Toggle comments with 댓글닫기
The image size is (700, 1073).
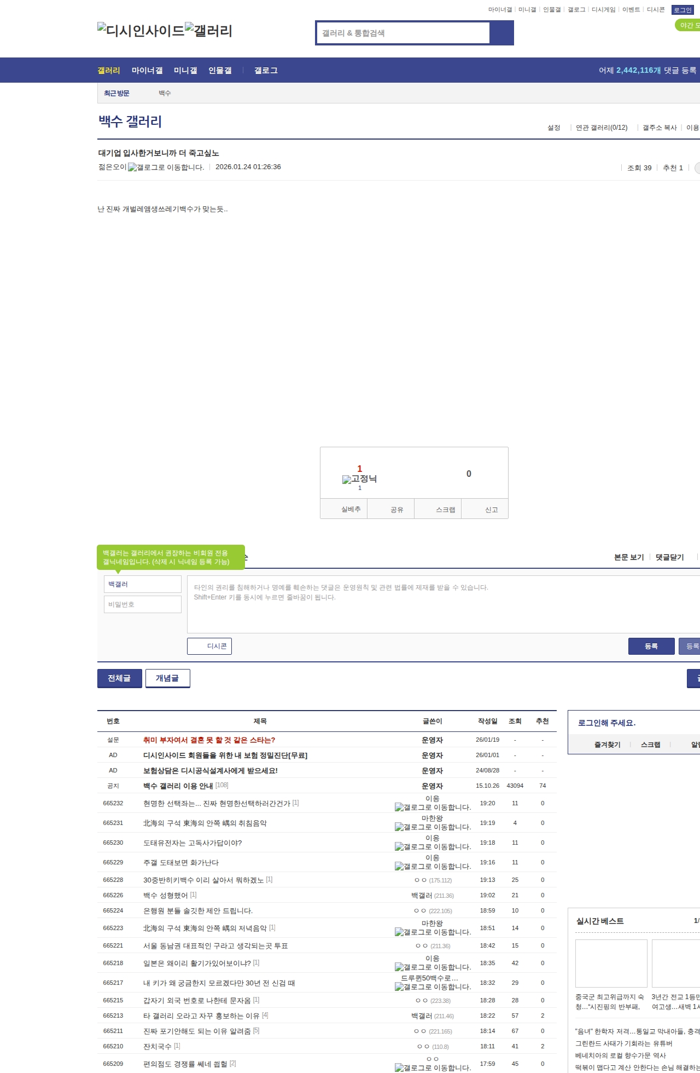click(669, 557)
